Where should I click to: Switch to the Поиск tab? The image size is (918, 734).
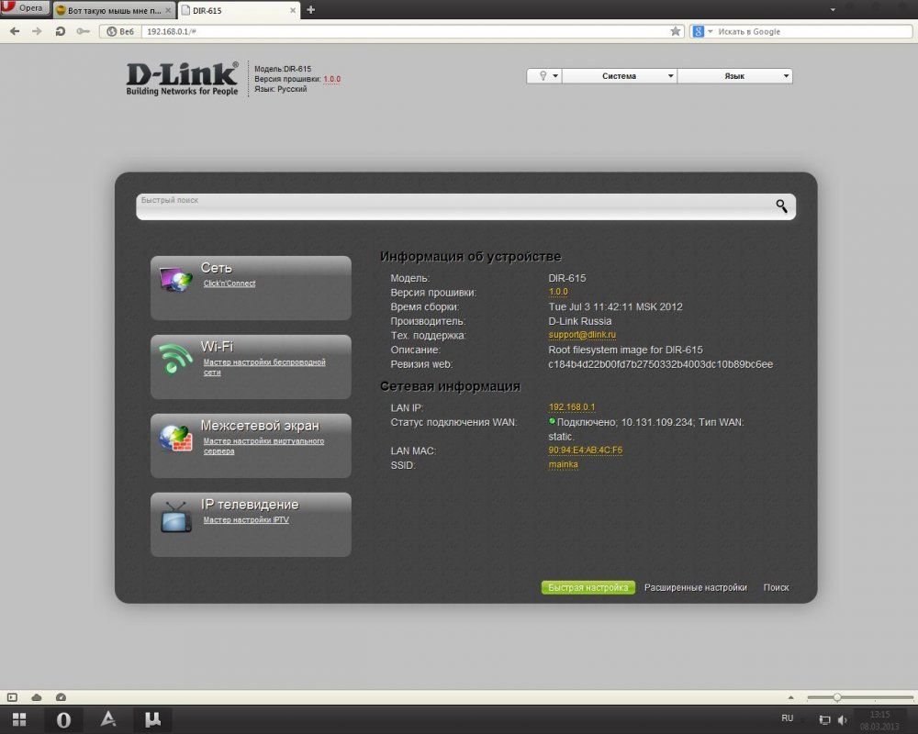[x=776, y=587]
